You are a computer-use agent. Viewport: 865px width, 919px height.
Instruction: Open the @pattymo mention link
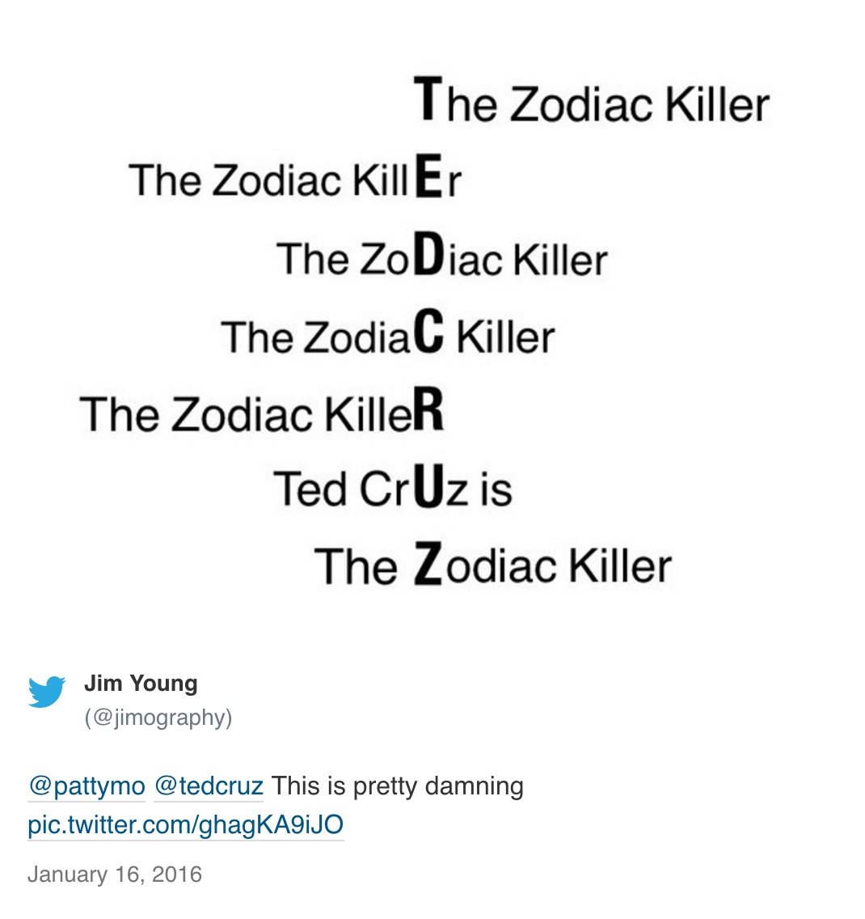(x=86, y=786)
